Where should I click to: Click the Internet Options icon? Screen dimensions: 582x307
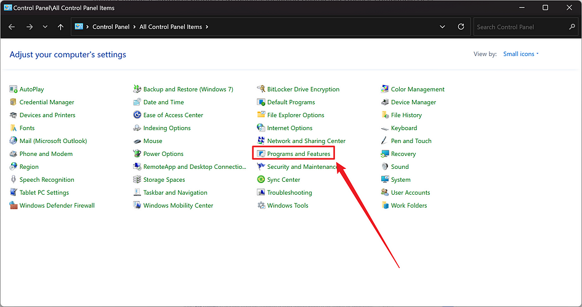pyautogui.click(x=261, y=128)
